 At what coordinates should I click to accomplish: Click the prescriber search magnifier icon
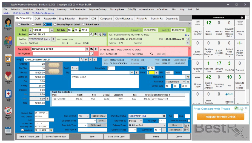point(87,49)
